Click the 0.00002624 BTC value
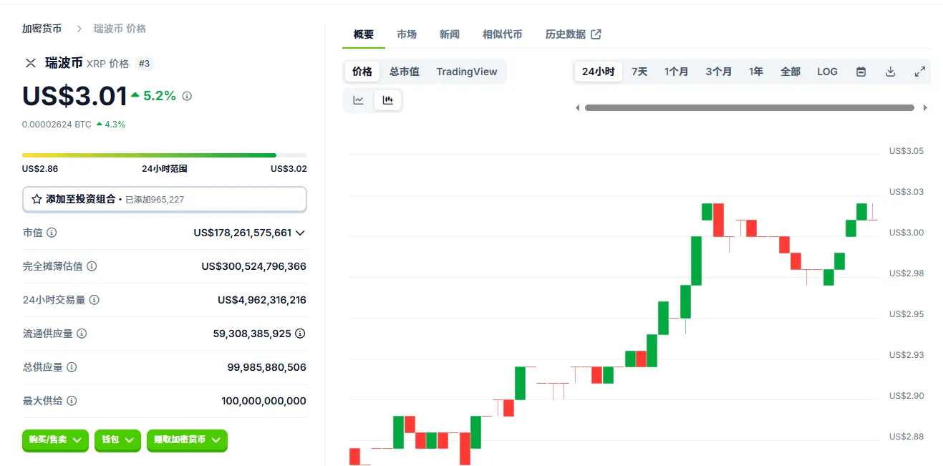Image resolution: width=943 pixels, height=466 pixels. pos(57,125)
